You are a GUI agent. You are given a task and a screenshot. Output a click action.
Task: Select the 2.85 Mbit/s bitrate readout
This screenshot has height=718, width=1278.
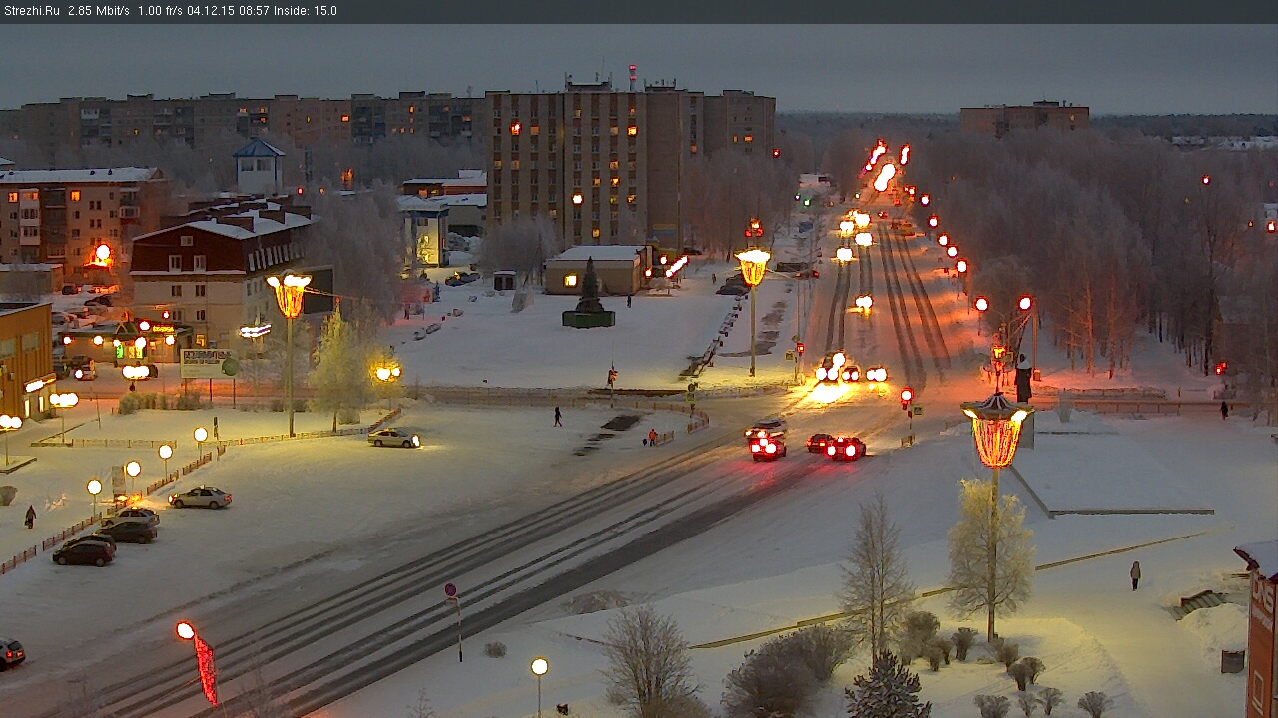[x=99, y=11]
